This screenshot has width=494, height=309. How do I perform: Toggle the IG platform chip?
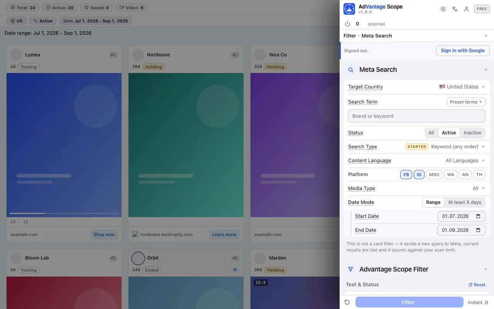tap(419, 175)
